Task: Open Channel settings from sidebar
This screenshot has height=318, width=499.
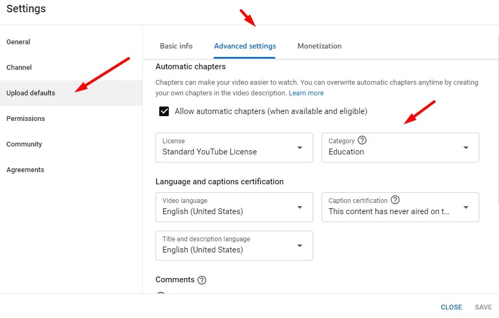Action: click(19, 67)
